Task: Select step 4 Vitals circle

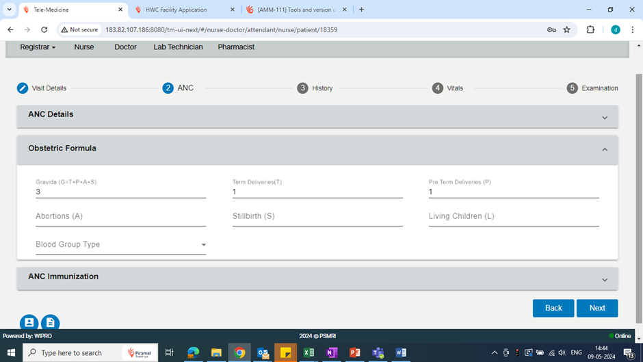Action: [438, 88]
